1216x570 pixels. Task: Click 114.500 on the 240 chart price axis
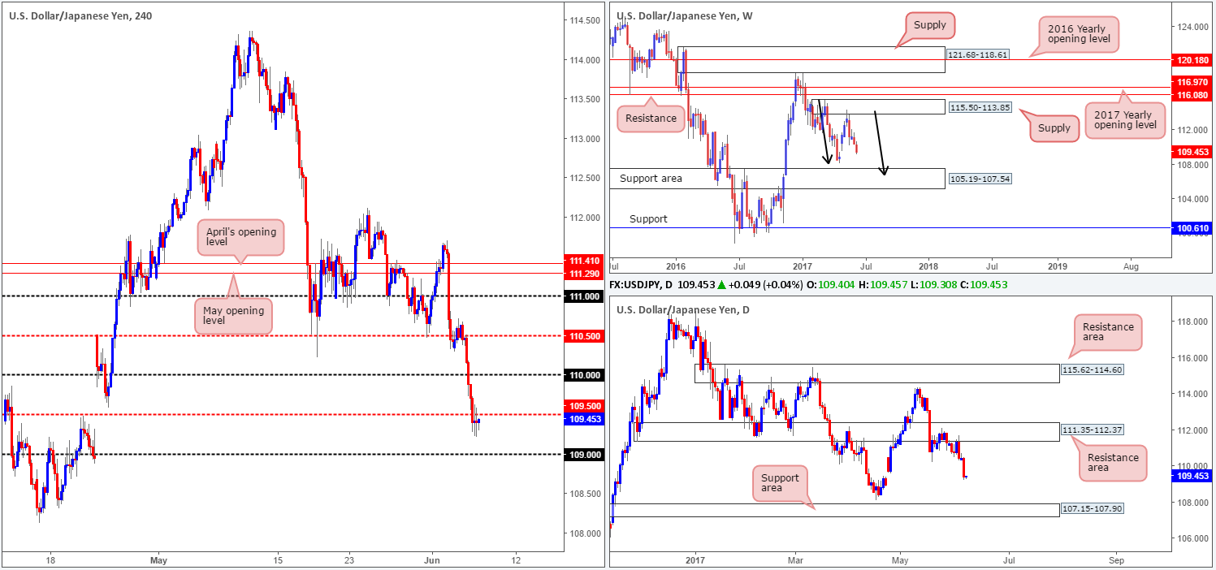[x=584, y=20]
